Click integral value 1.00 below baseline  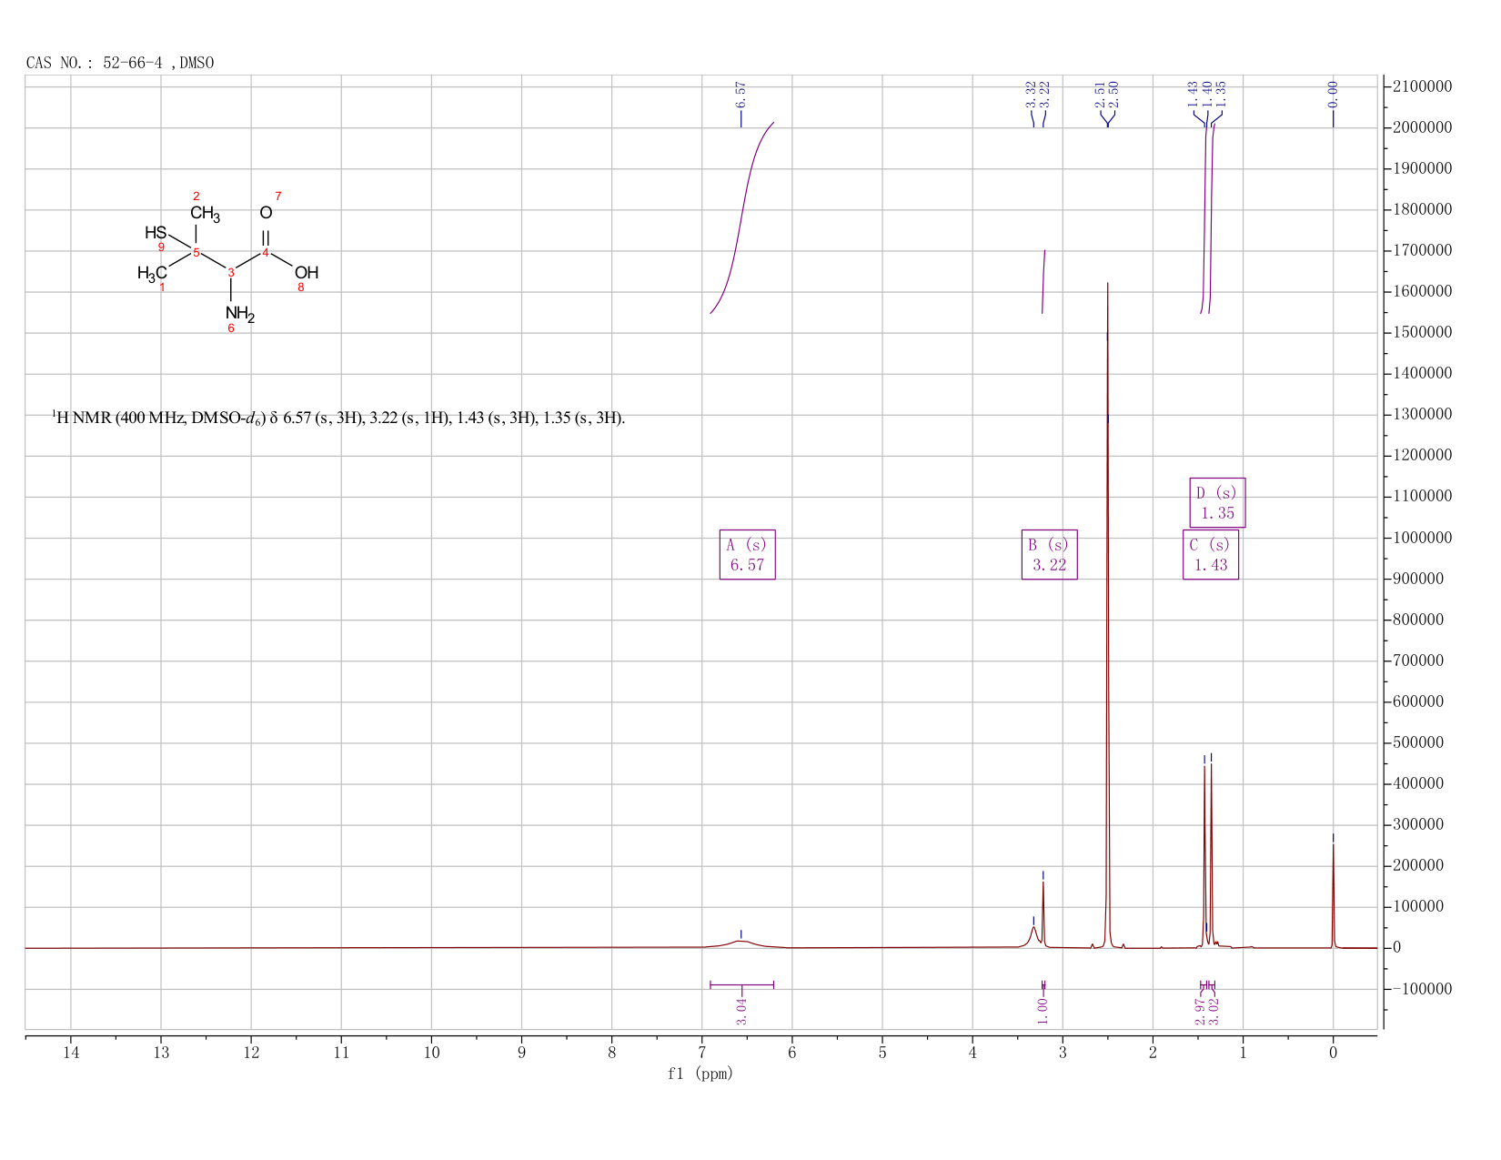(1043, 1012)
